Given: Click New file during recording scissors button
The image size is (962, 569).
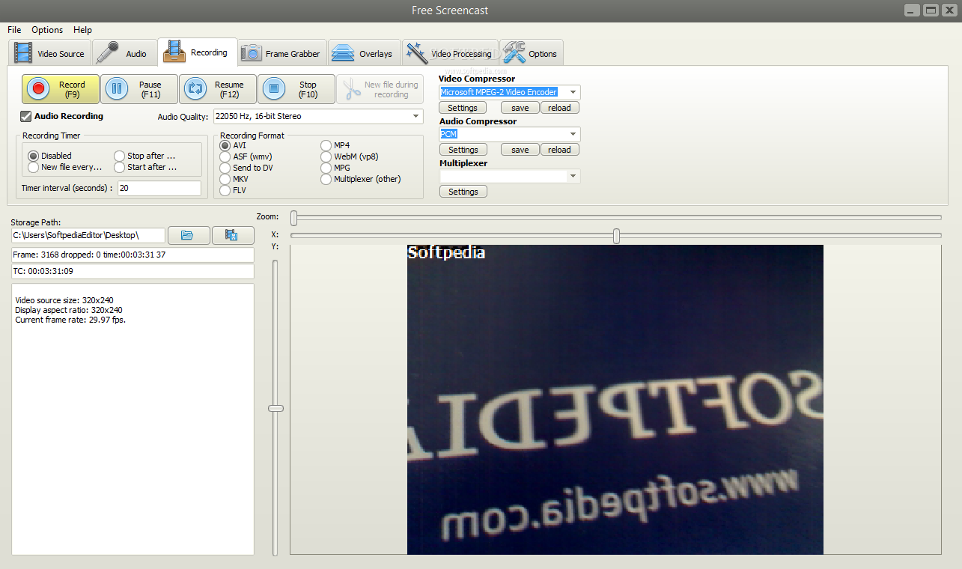Looking at the screenshot, I should tap(380, 89).
